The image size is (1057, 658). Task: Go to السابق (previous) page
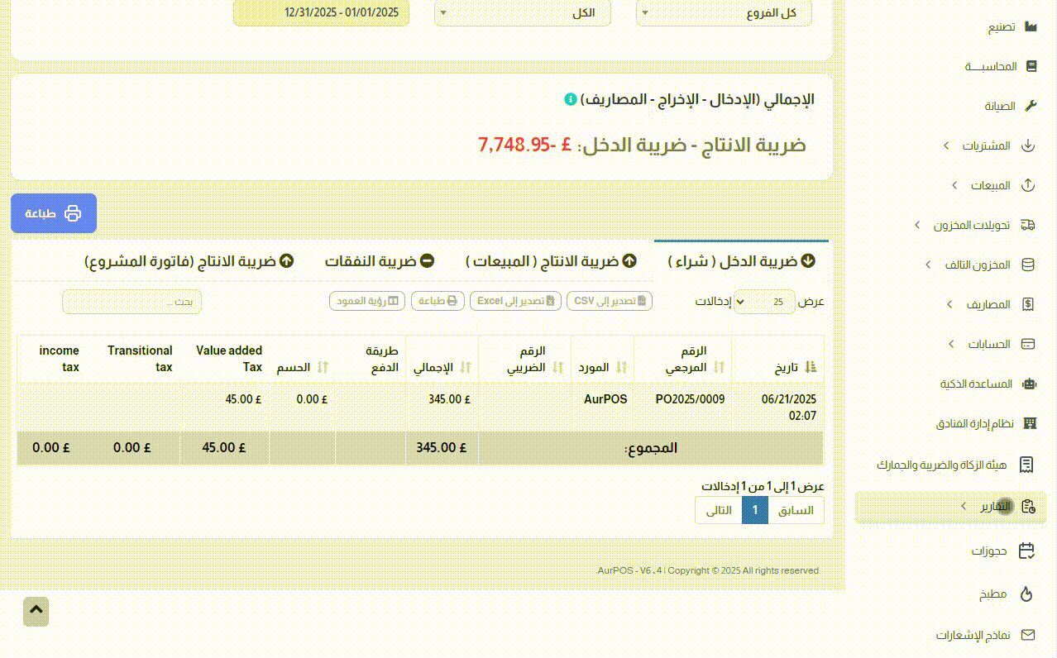coord(796,510)
